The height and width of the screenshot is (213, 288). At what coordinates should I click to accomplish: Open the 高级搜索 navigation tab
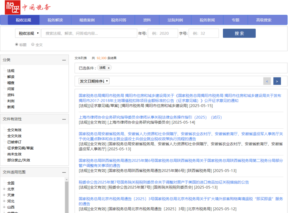point(264,20)
